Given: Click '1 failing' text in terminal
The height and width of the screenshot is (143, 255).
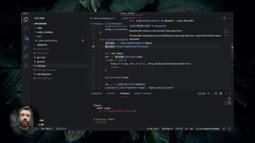Looking at the screenshot, I should pos(100,122).
